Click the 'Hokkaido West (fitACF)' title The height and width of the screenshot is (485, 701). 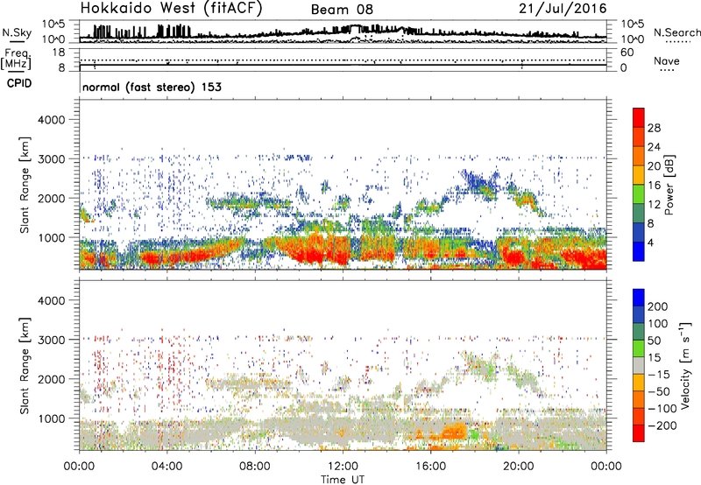(171, 8)
